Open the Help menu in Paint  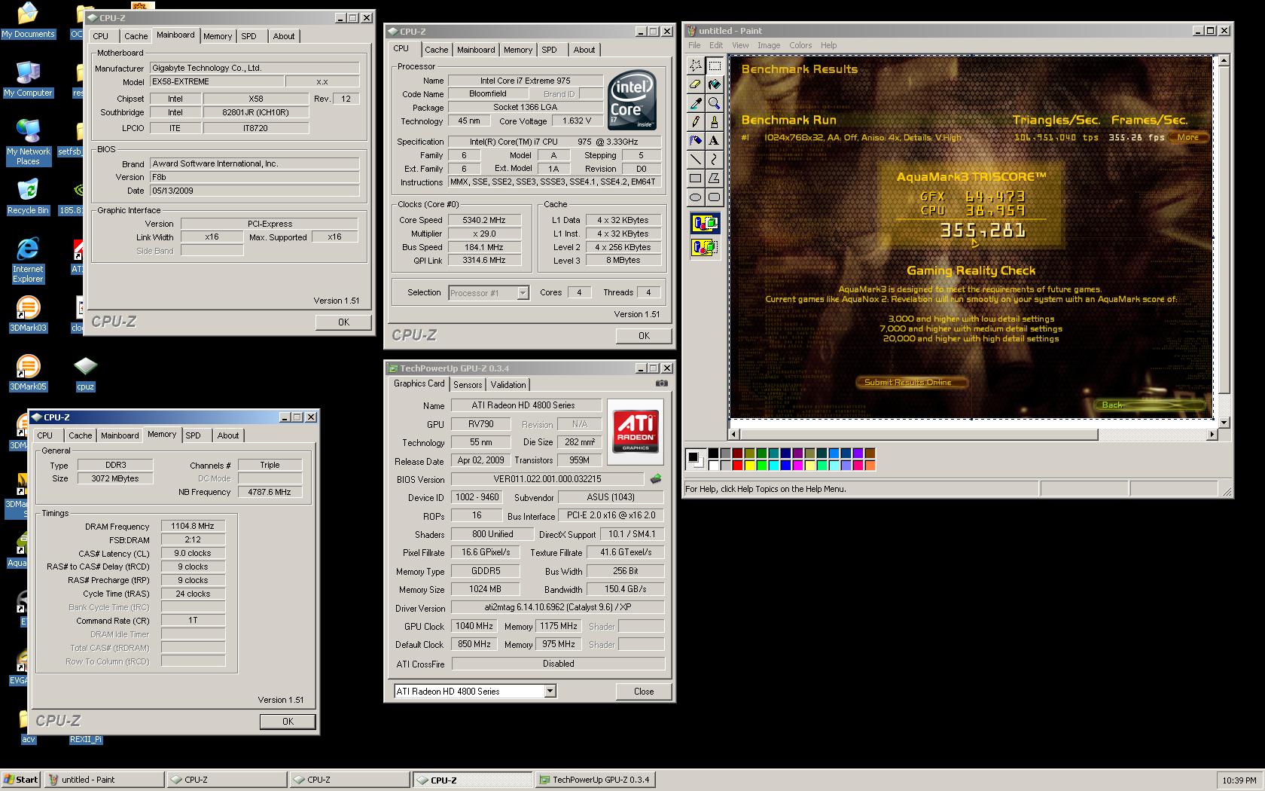pyautogui.click(x=828, y=45)
